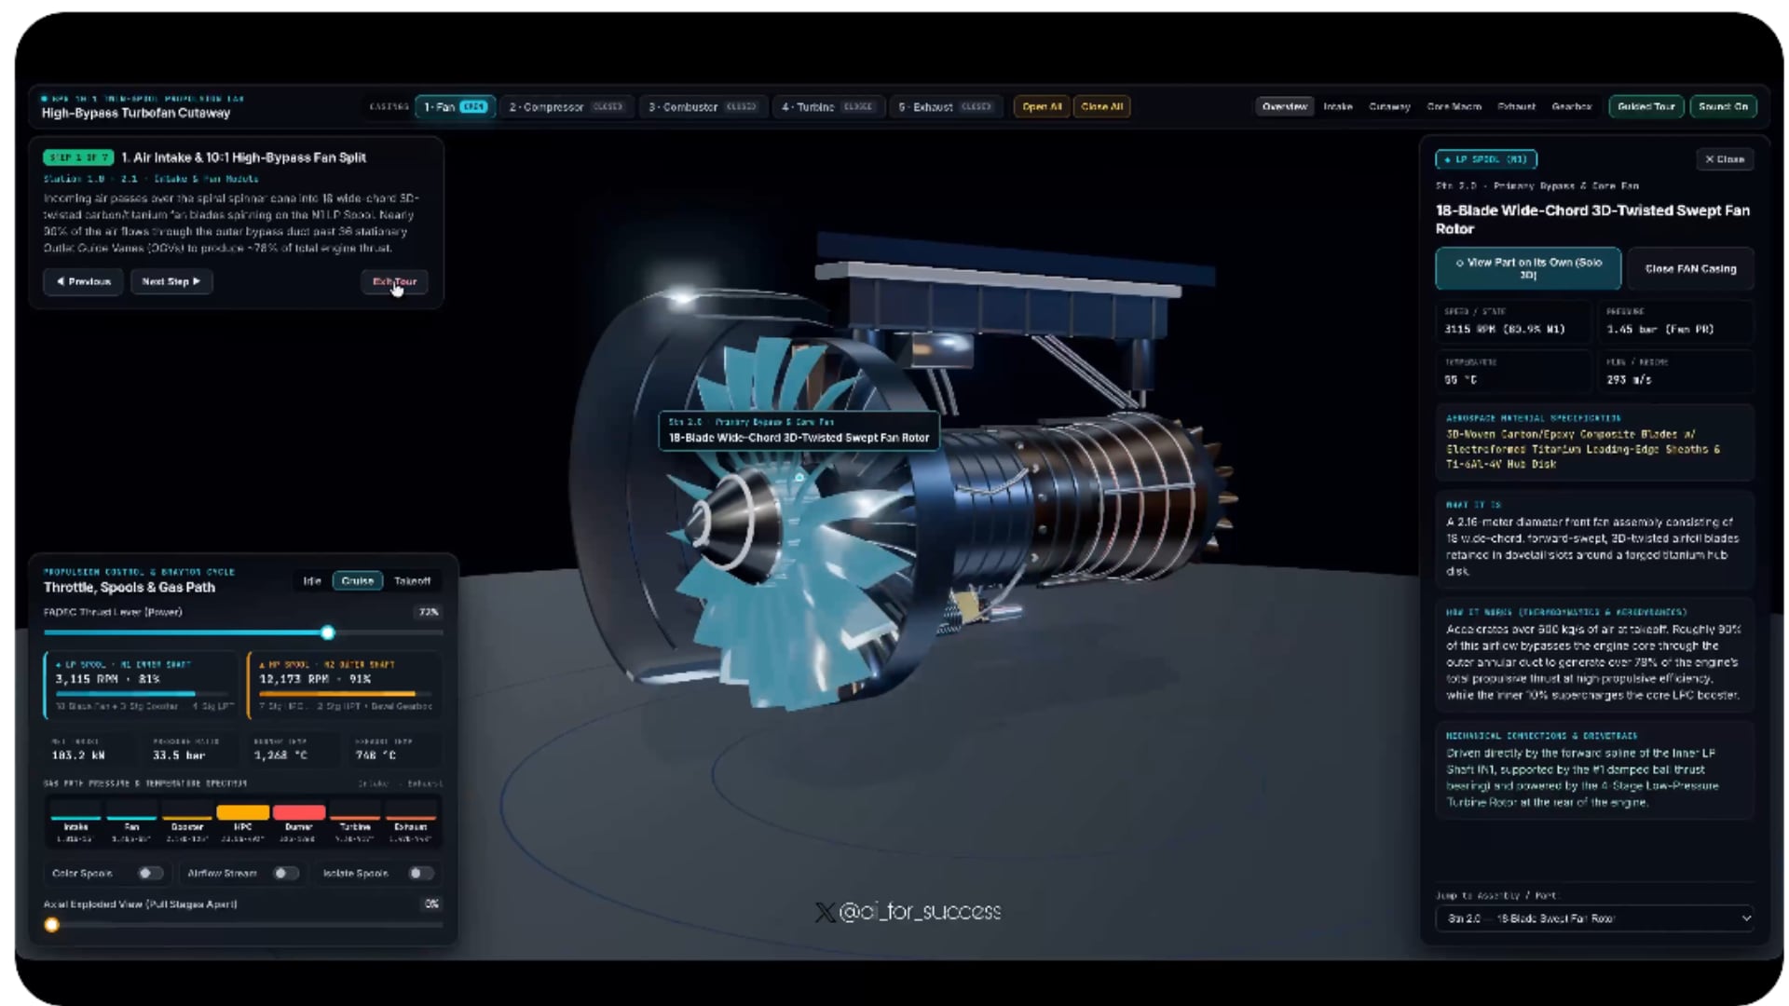Viewport: 1789px width, 1006px height.
Task: Click Exit Tour
Action: click(x=394, y=281)
